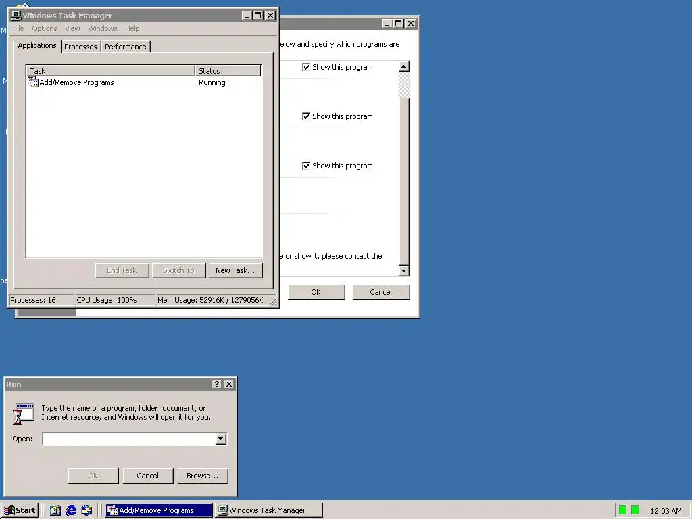Click Cancel in the Run dialog
The height and width of the screenshot is (519, 692).
(x=147, y=476)
